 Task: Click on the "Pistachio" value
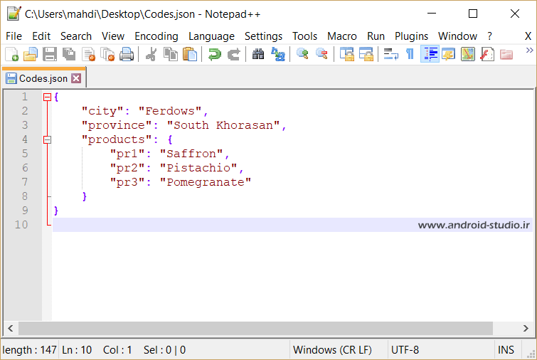(x=198, y=168)
